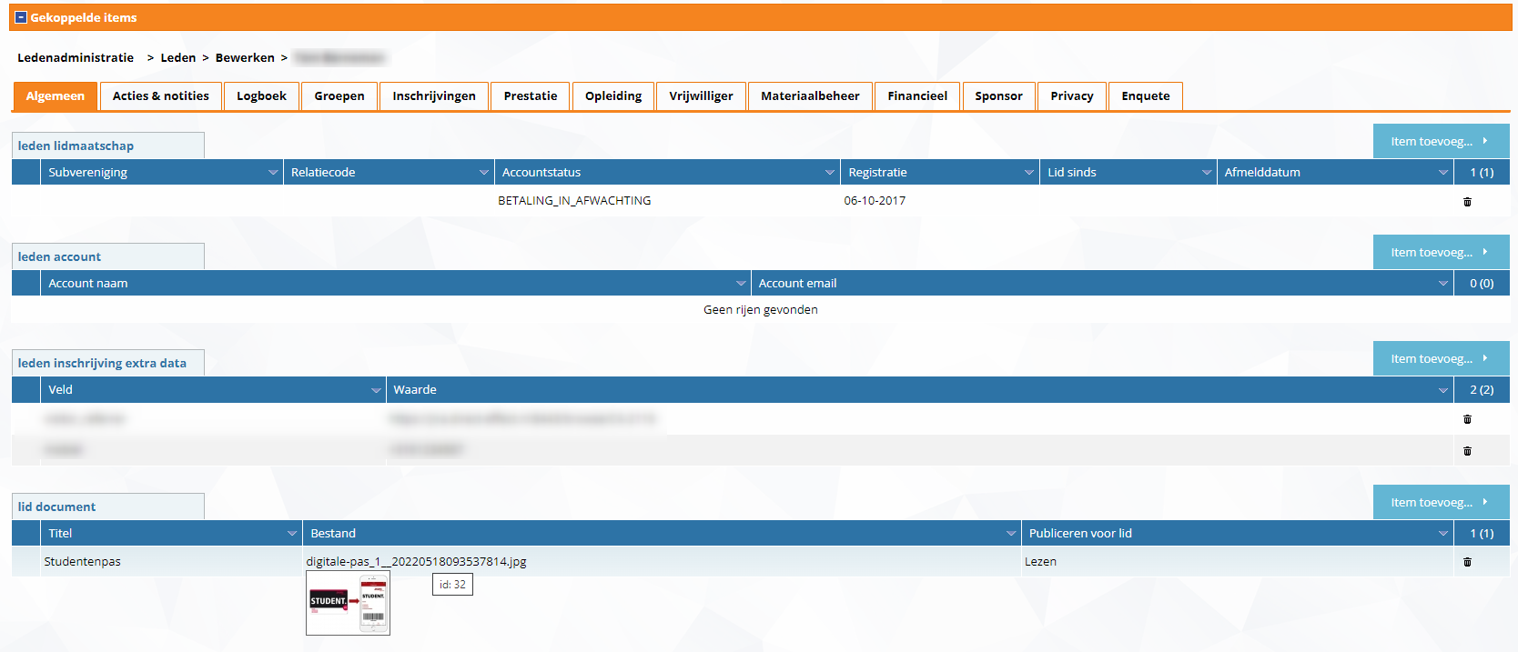The height and width of the screenshot is (652, 1518).
Task: Add item to leden lidmaatschap
Action: point(1440,141)
